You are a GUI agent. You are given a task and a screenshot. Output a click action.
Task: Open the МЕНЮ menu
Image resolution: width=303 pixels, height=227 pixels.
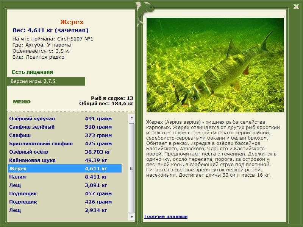(22, 102)
